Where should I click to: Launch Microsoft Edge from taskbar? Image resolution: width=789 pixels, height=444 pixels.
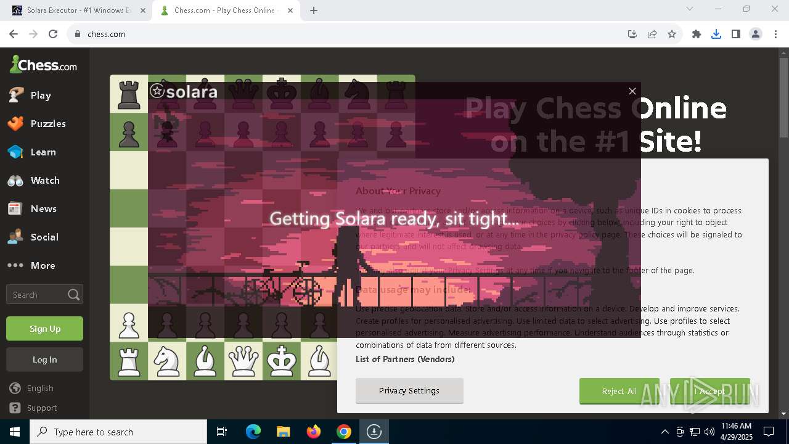pyautogui.click(x=253, y=432)
